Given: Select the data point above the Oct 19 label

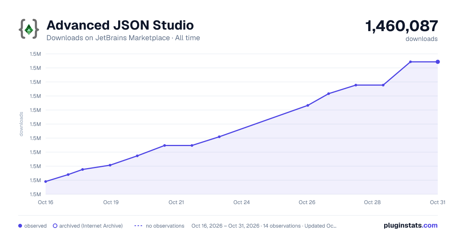Looking at the screenshot, I should pos(110,165).
